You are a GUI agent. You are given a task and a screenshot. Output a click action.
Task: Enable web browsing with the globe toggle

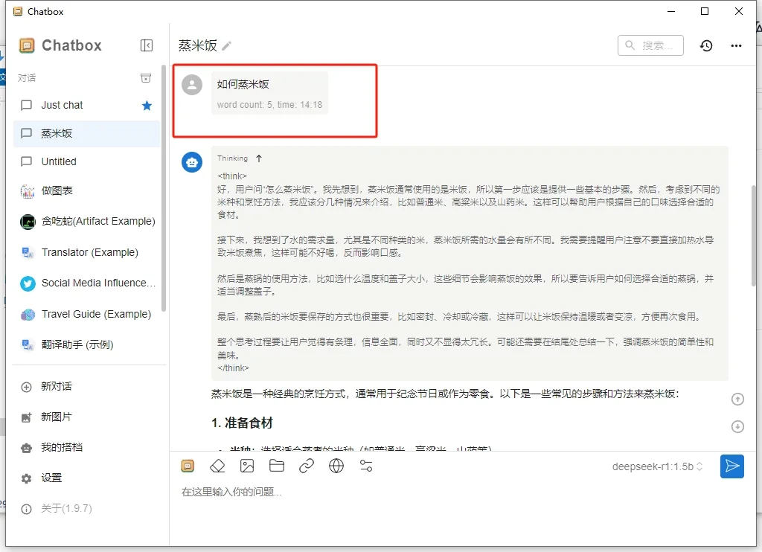[336, 466]
